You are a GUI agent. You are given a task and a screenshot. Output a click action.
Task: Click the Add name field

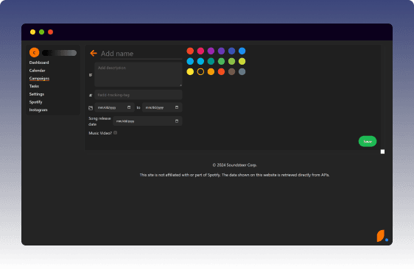(x=141, y=54)
